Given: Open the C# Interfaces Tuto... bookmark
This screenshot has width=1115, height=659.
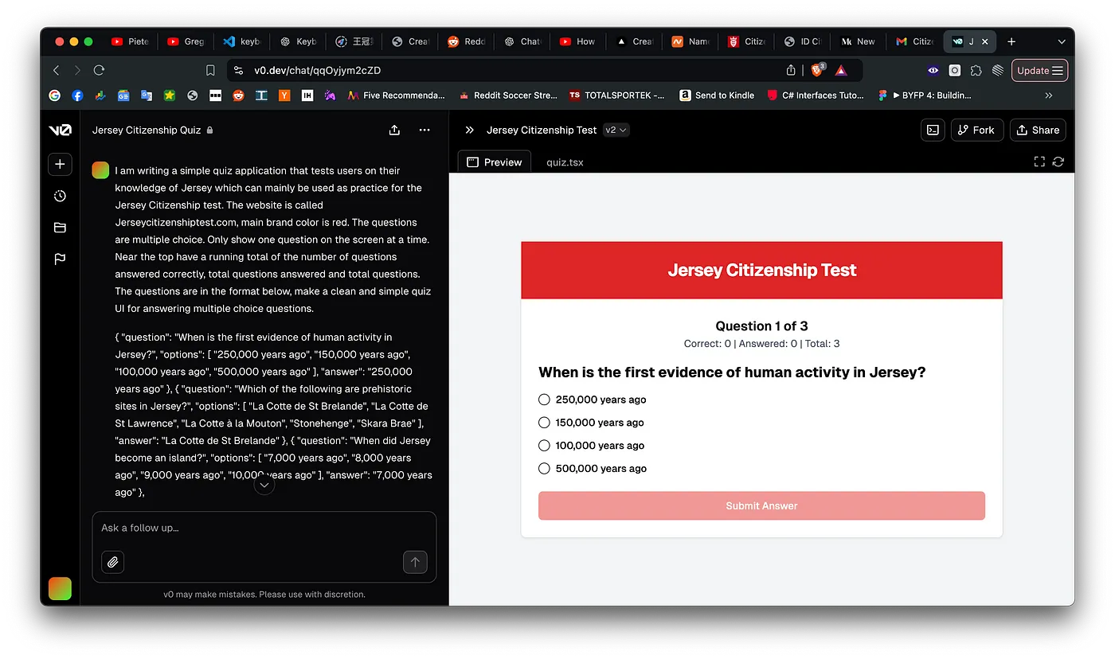Looking at the screenshot, I should click(x=816, y=95).
